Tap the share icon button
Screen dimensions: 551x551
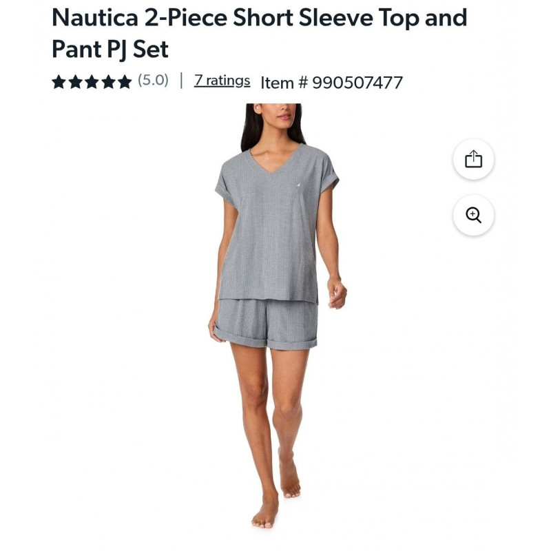point(473,159)
